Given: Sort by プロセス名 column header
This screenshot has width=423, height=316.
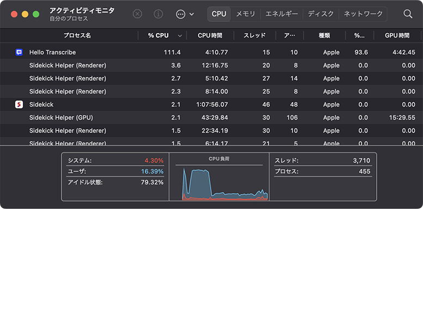Looking at the screenshot, I should point(77,35).
